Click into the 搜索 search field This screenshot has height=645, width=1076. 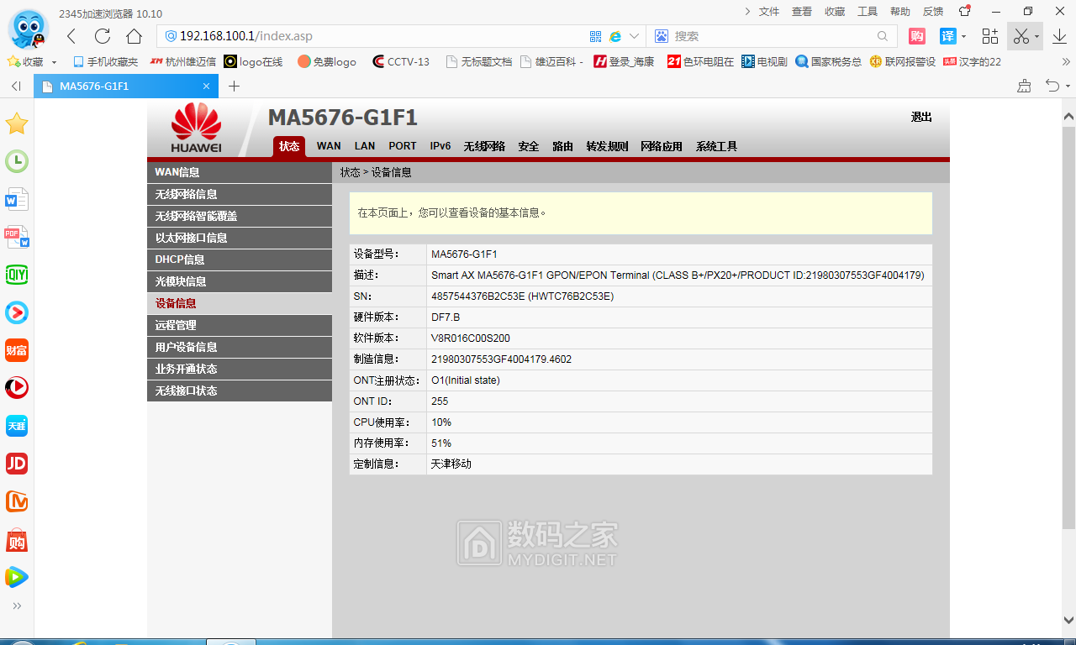[773, 36]
